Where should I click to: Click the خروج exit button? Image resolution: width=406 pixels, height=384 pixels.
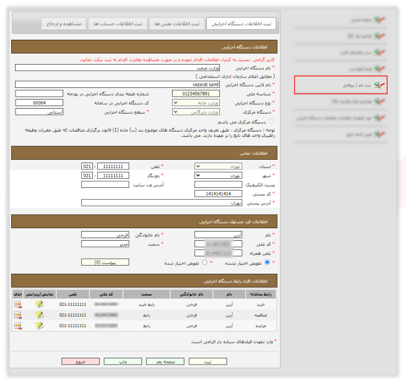click(81, 361)
